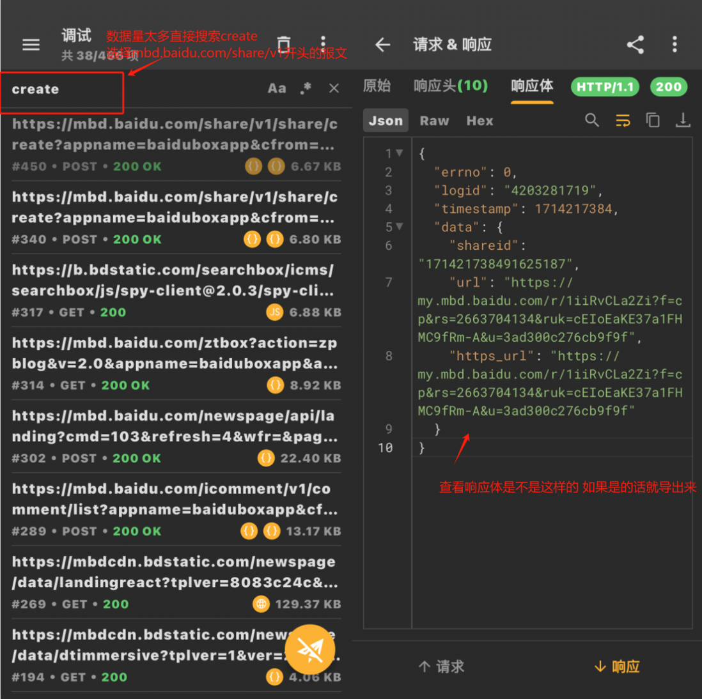Click the shareid value in JSON
702x699 pixels.
[x=495, y=264]
